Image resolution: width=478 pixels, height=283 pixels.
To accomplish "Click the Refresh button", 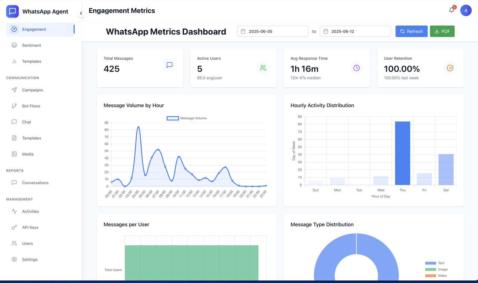I will [412, 31].
